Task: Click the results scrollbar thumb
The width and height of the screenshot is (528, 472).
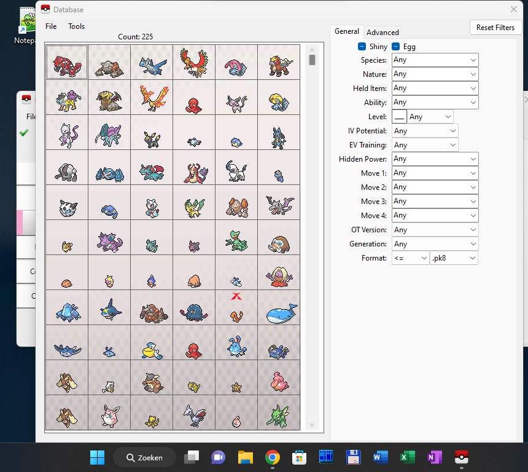Action: pyautogui.click(x=312, y=60)
